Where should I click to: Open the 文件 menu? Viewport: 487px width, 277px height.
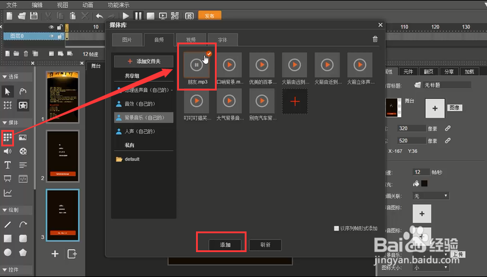point(12,5)
